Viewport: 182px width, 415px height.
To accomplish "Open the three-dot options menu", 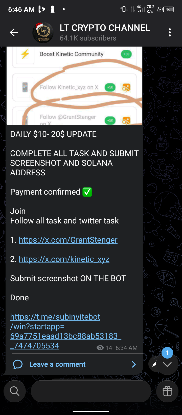I will tap(170, 32).
